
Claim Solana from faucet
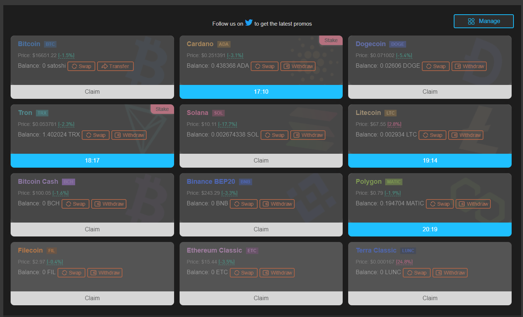pyautogui.click(x=261, y=161)
